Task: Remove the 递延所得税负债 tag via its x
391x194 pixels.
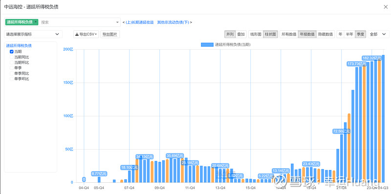Action: click(36, 22)
